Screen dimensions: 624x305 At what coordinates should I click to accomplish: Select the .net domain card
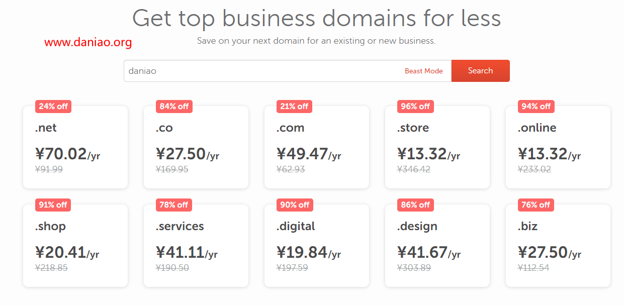pyautogui.click(x=75, y=147)
